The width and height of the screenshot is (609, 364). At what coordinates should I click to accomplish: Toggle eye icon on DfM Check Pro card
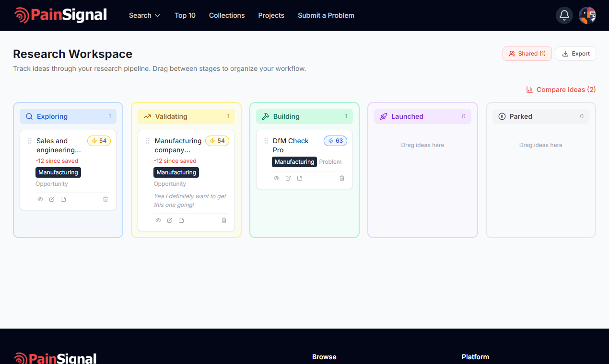(x=277, y=178)
